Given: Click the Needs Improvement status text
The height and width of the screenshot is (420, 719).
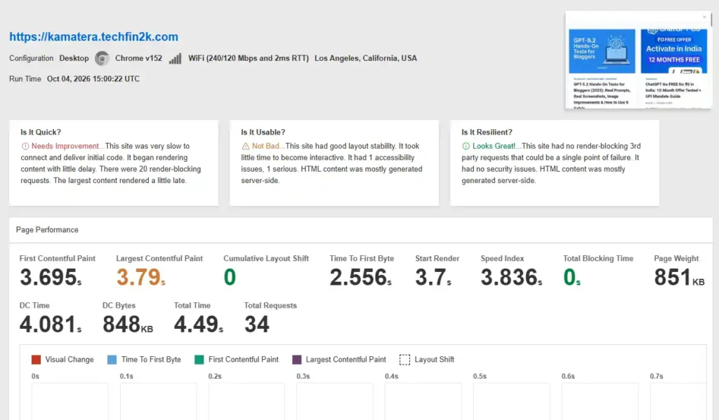Looking at the screenshot, I should point(65,146).
